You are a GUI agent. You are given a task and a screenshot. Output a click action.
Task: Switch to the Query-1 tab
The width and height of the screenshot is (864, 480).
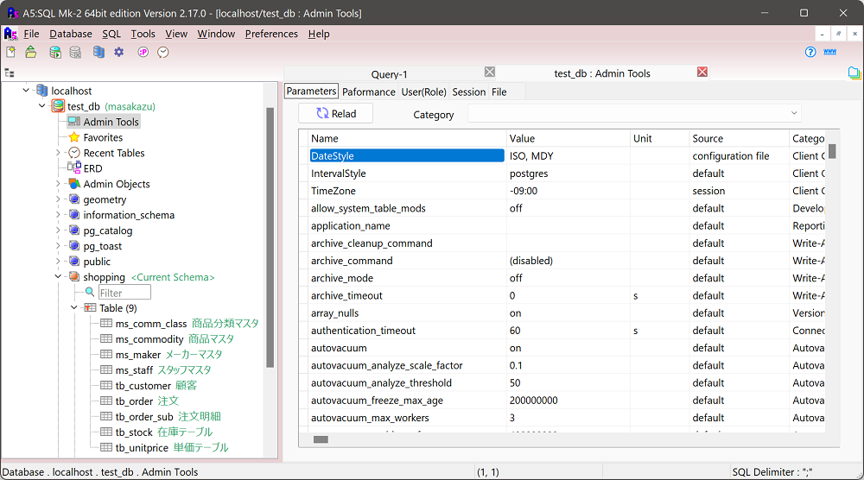coord(389,73)
